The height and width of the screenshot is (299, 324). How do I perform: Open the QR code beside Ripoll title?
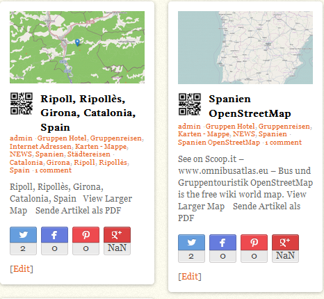(22, 104)
